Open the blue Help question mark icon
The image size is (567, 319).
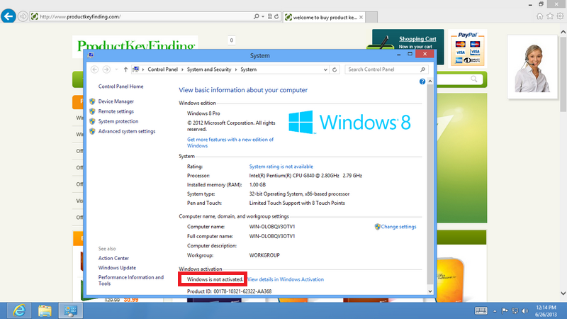[422, 82]
